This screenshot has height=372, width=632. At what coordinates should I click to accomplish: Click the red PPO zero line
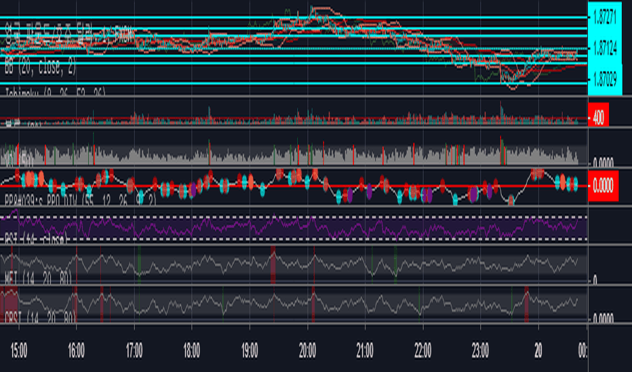tap(294, 186)
